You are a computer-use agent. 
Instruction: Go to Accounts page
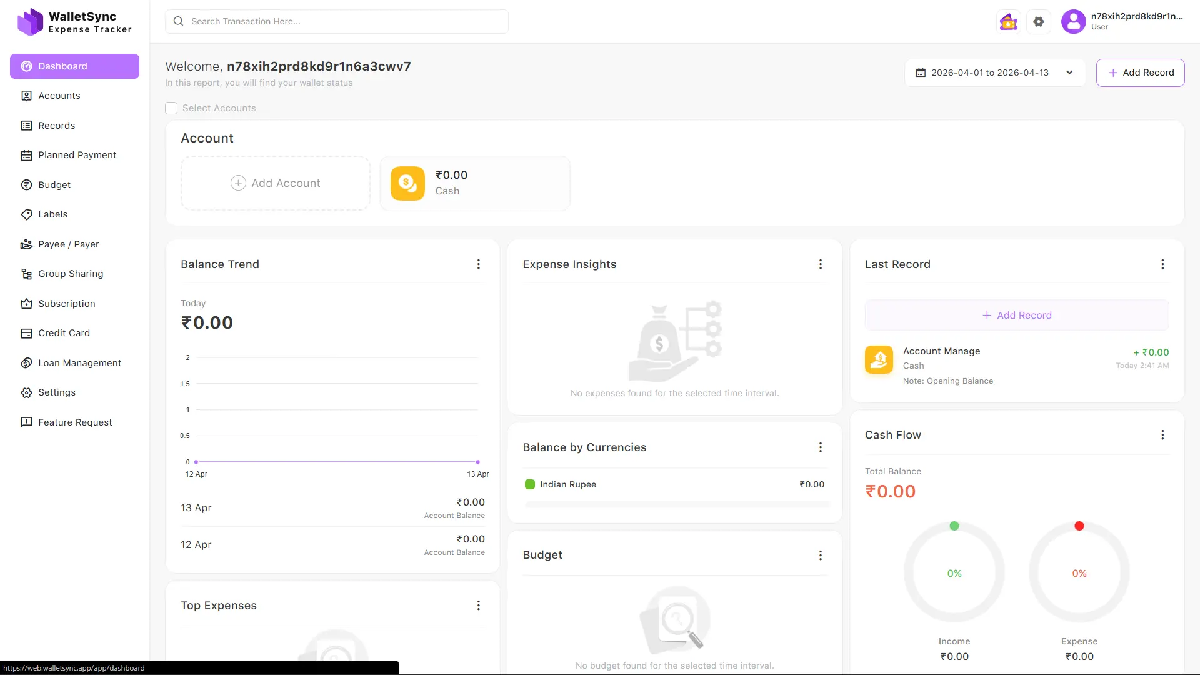[x=74, y=96]
